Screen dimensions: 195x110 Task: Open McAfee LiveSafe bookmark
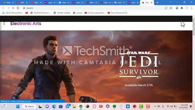tap(62, 13)
